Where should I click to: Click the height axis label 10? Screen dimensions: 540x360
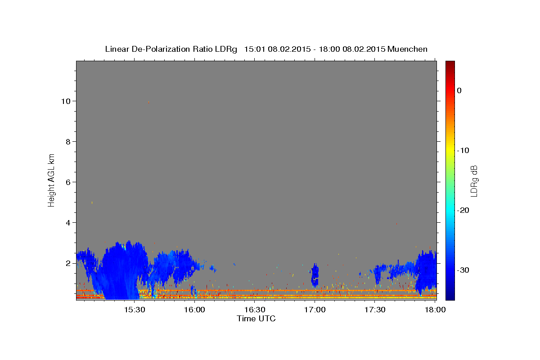point(66,101)
